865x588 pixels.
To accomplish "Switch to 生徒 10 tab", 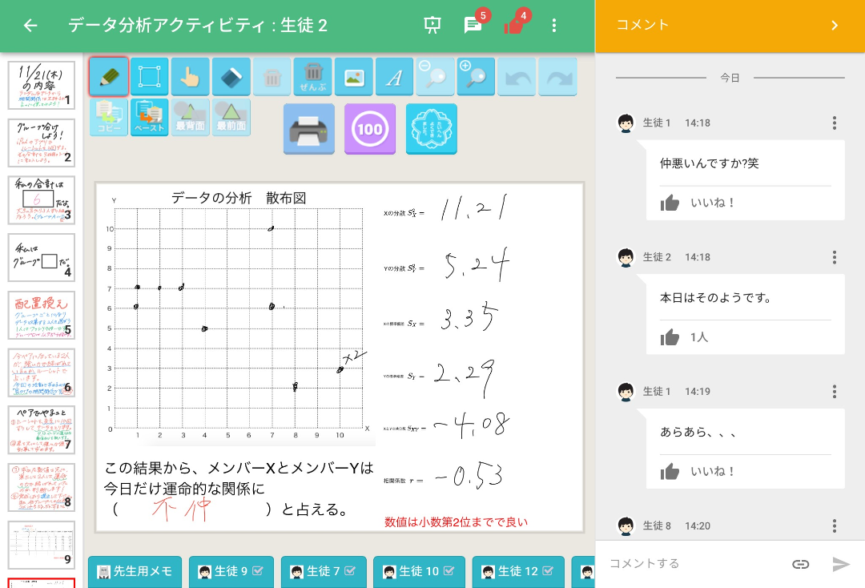I will coord(419,571).
